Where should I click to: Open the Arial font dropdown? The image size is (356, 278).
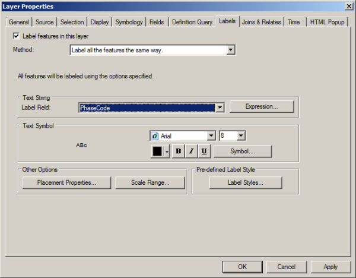point(211,136)
